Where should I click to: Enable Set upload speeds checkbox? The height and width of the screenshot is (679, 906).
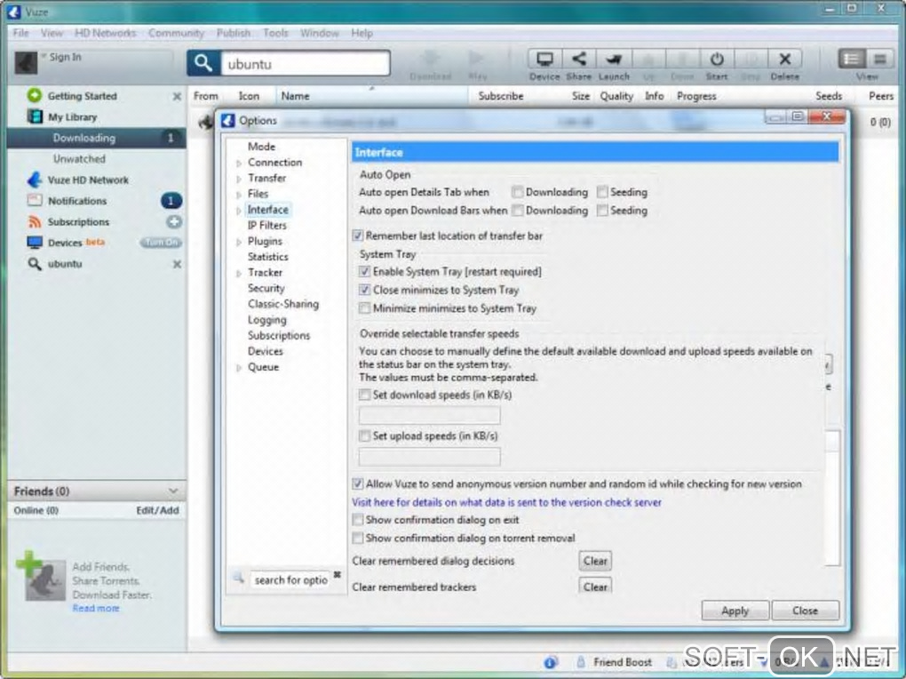364,435
